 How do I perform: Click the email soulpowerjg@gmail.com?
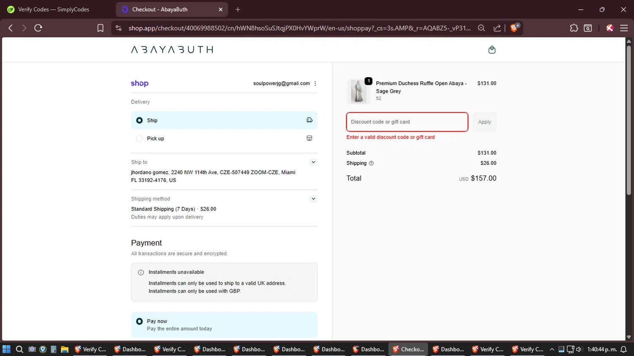[281, 84]
